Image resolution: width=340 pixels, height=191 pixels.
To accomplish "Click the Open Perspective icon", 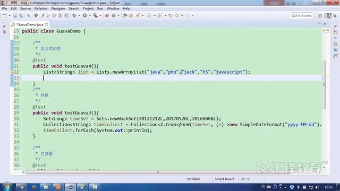I will click(320, 15).
